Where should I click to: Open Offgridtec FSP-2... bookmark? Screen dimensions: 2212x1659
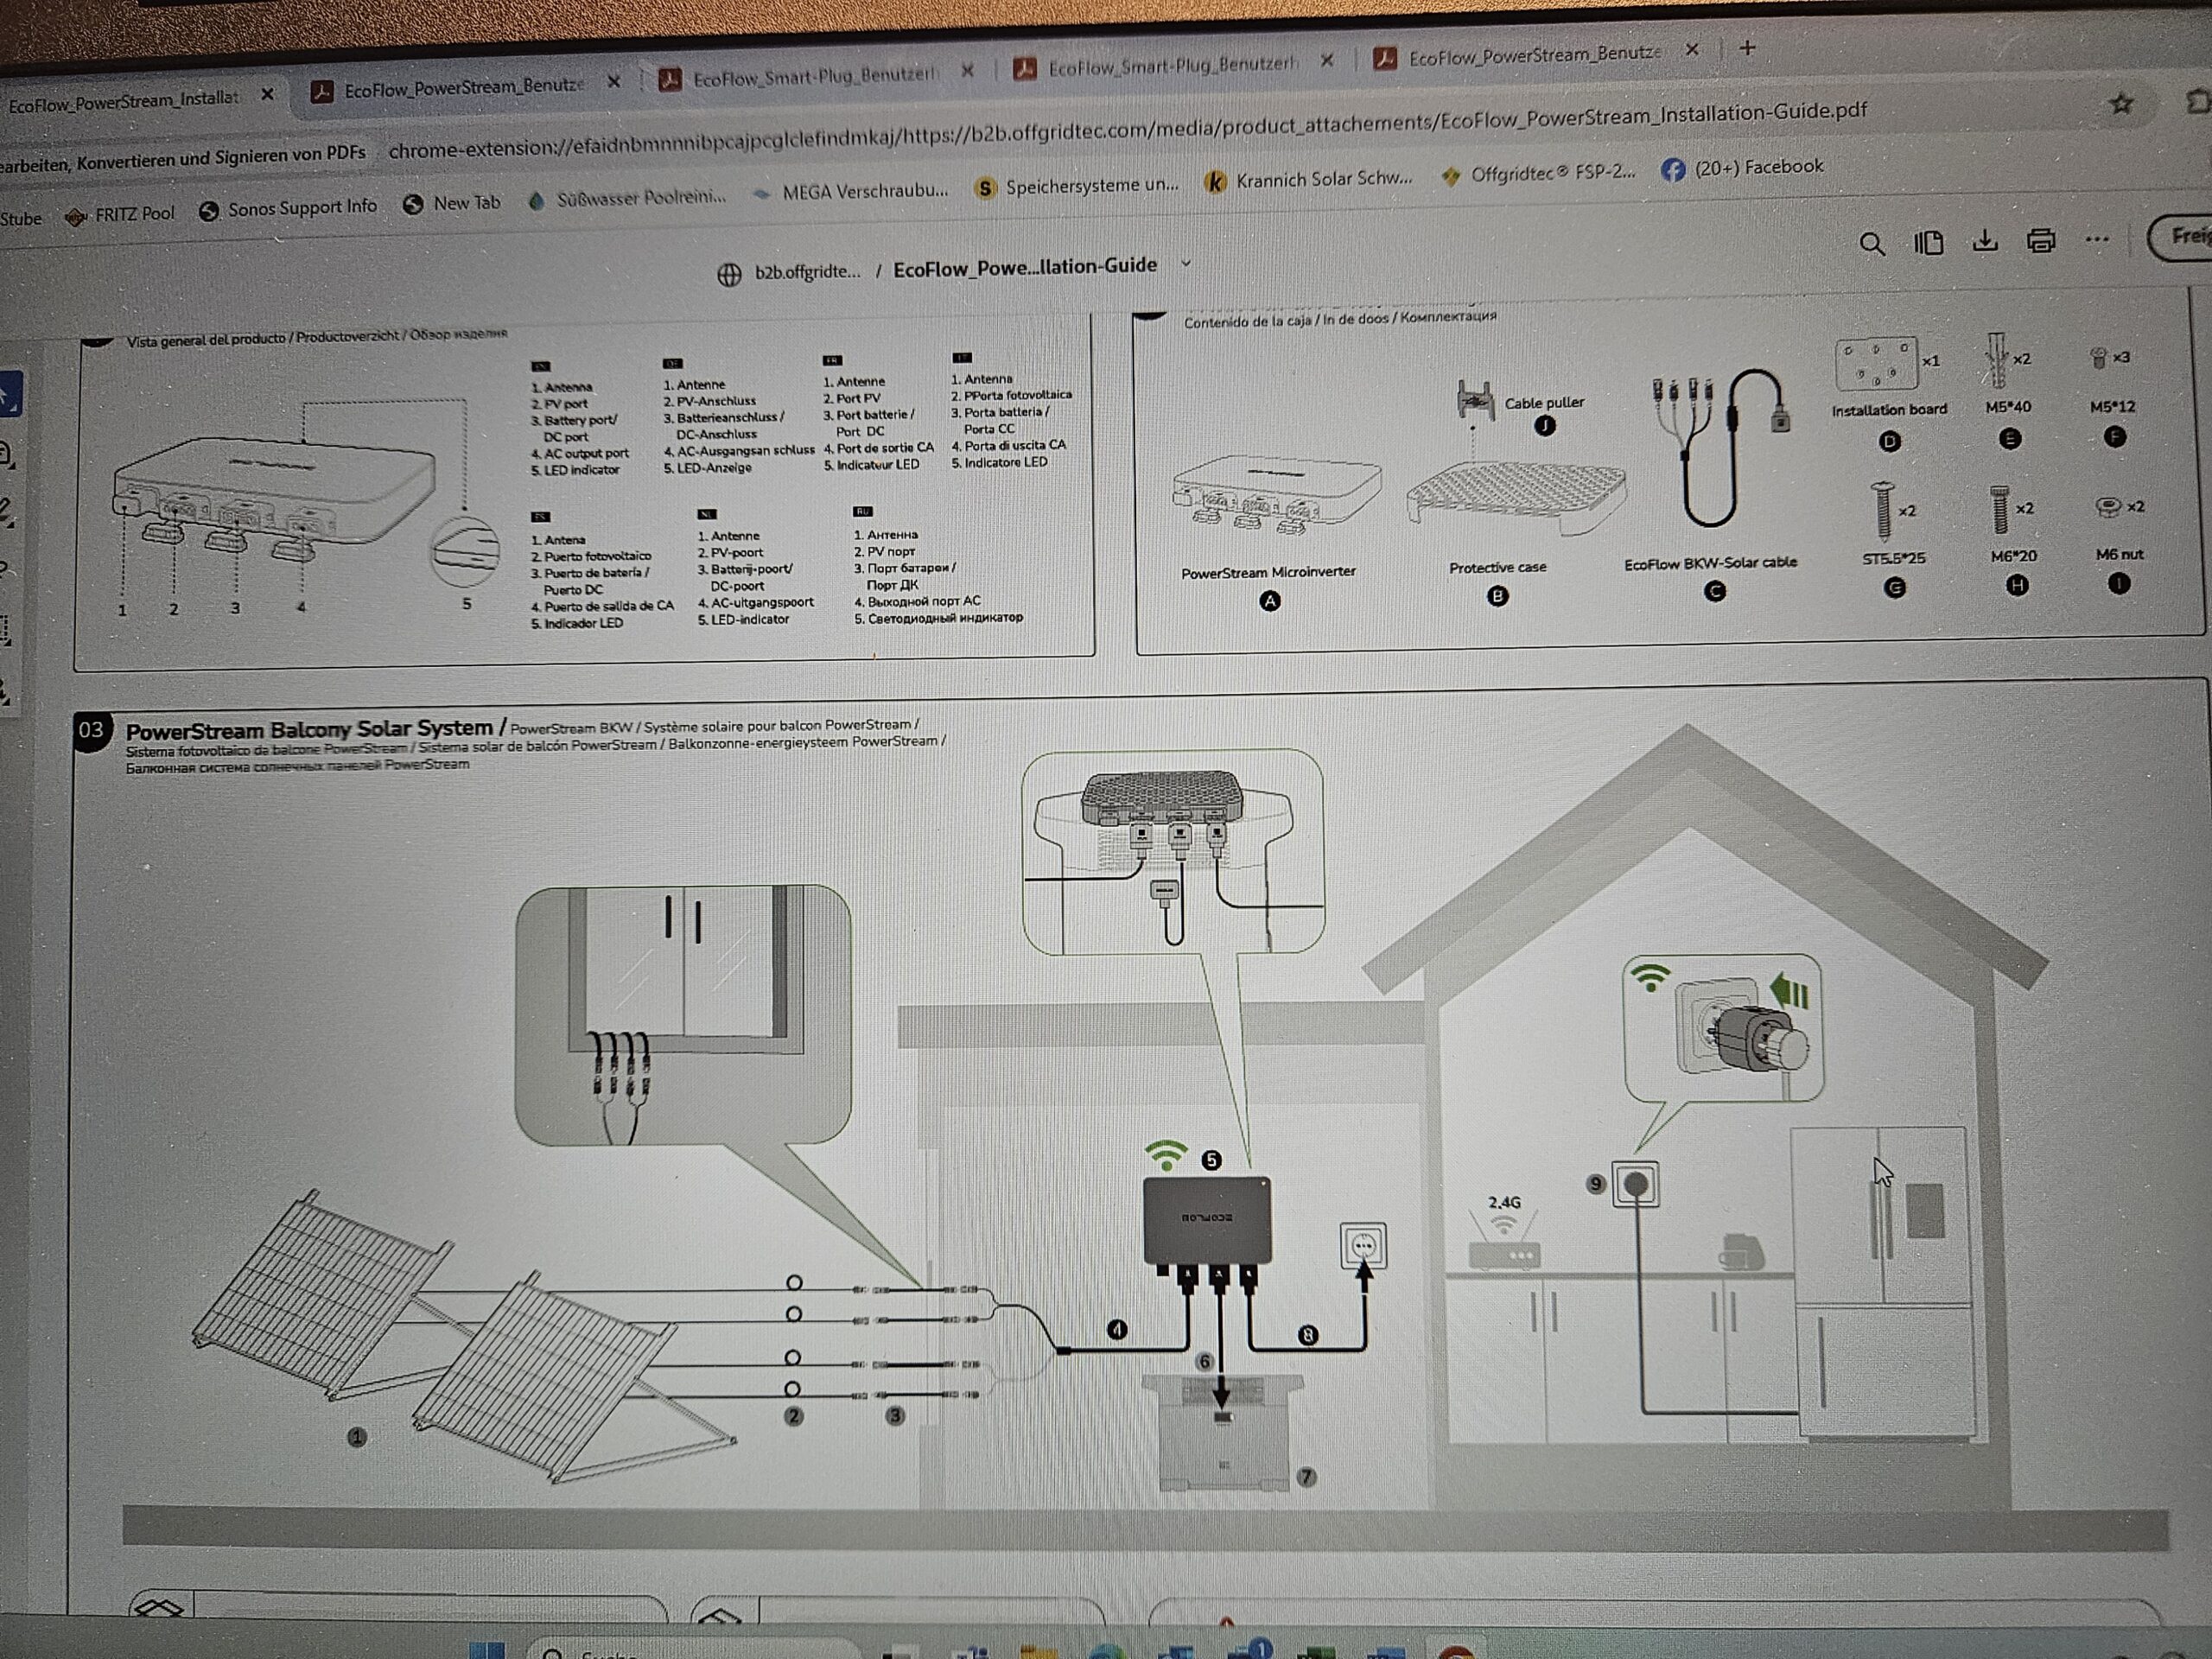point(1538,174)
